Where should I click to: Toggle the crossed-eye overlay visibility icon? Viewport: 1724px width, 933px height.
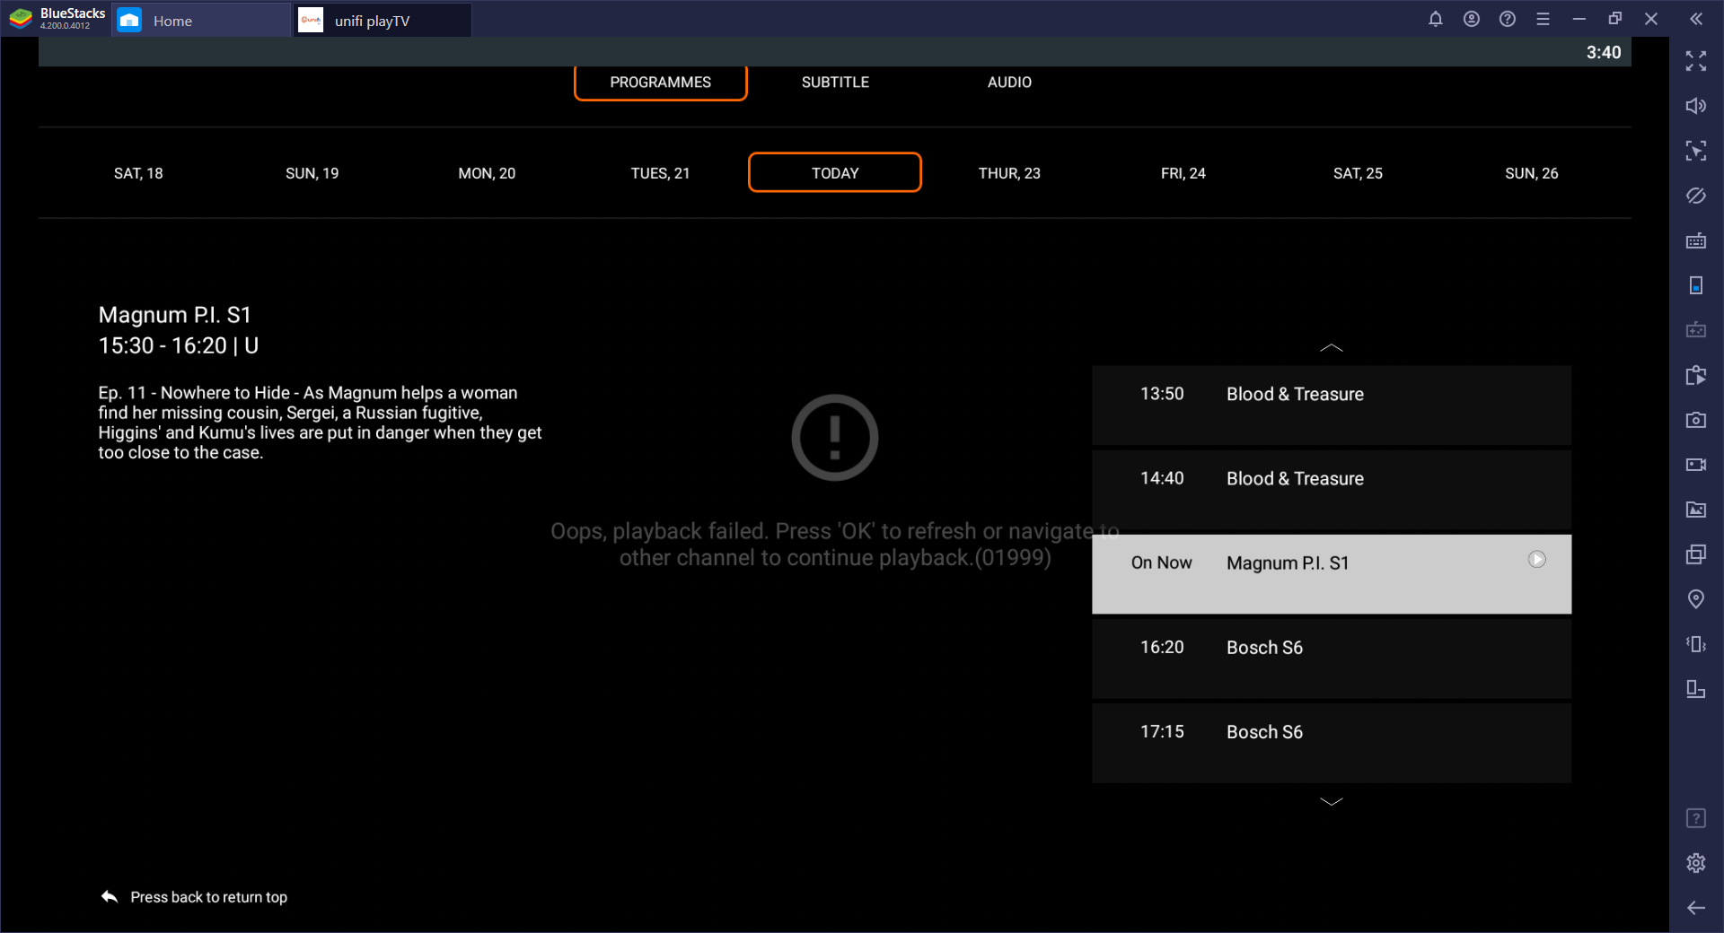pos(1696,196)
